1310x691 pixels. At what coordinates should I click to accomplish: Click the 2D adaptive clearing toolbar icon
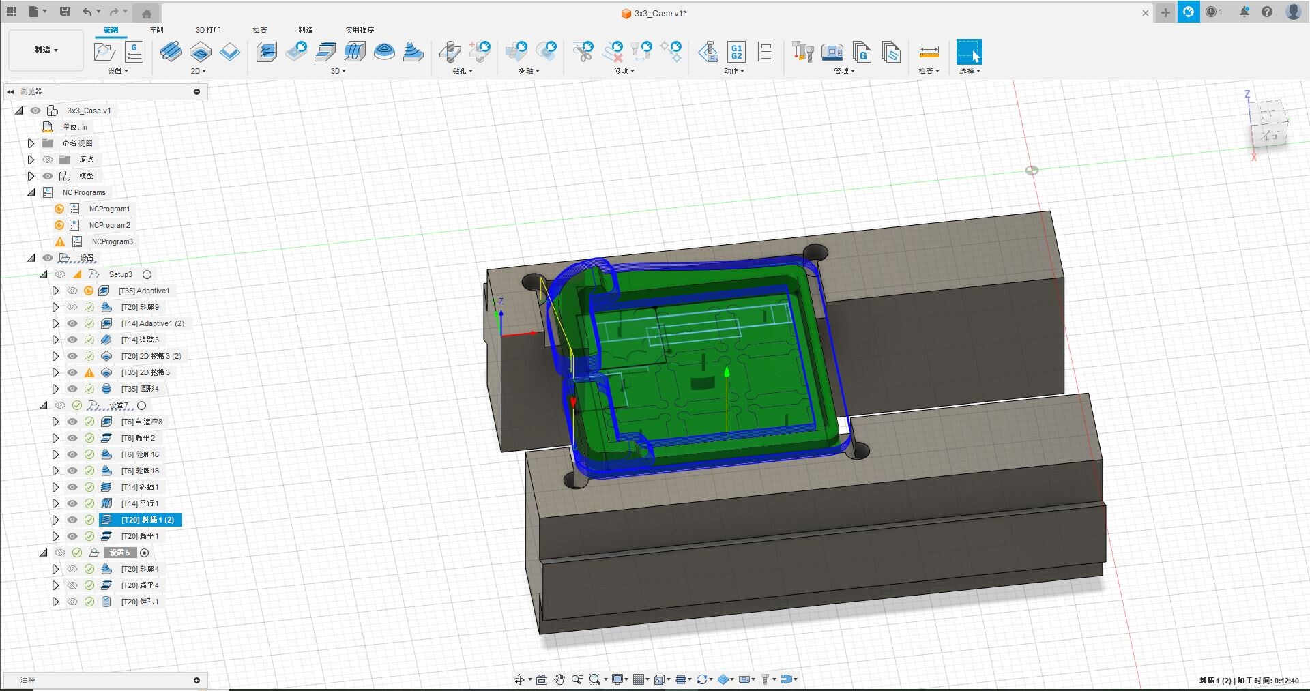pyautogui.click(x=171, y=52)
